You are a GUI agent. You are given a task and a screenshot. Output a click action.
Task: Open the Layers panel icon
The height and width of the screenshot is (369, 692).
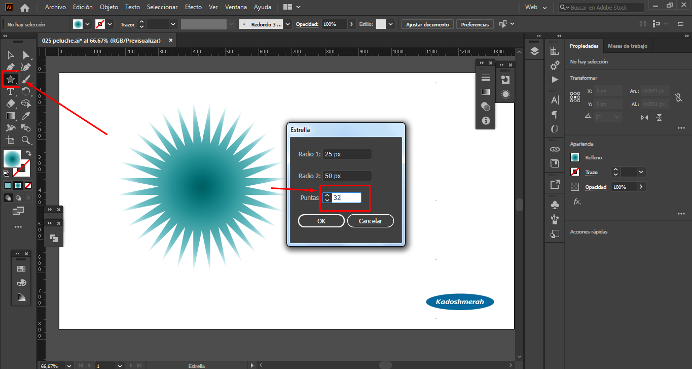pos(534,51)
